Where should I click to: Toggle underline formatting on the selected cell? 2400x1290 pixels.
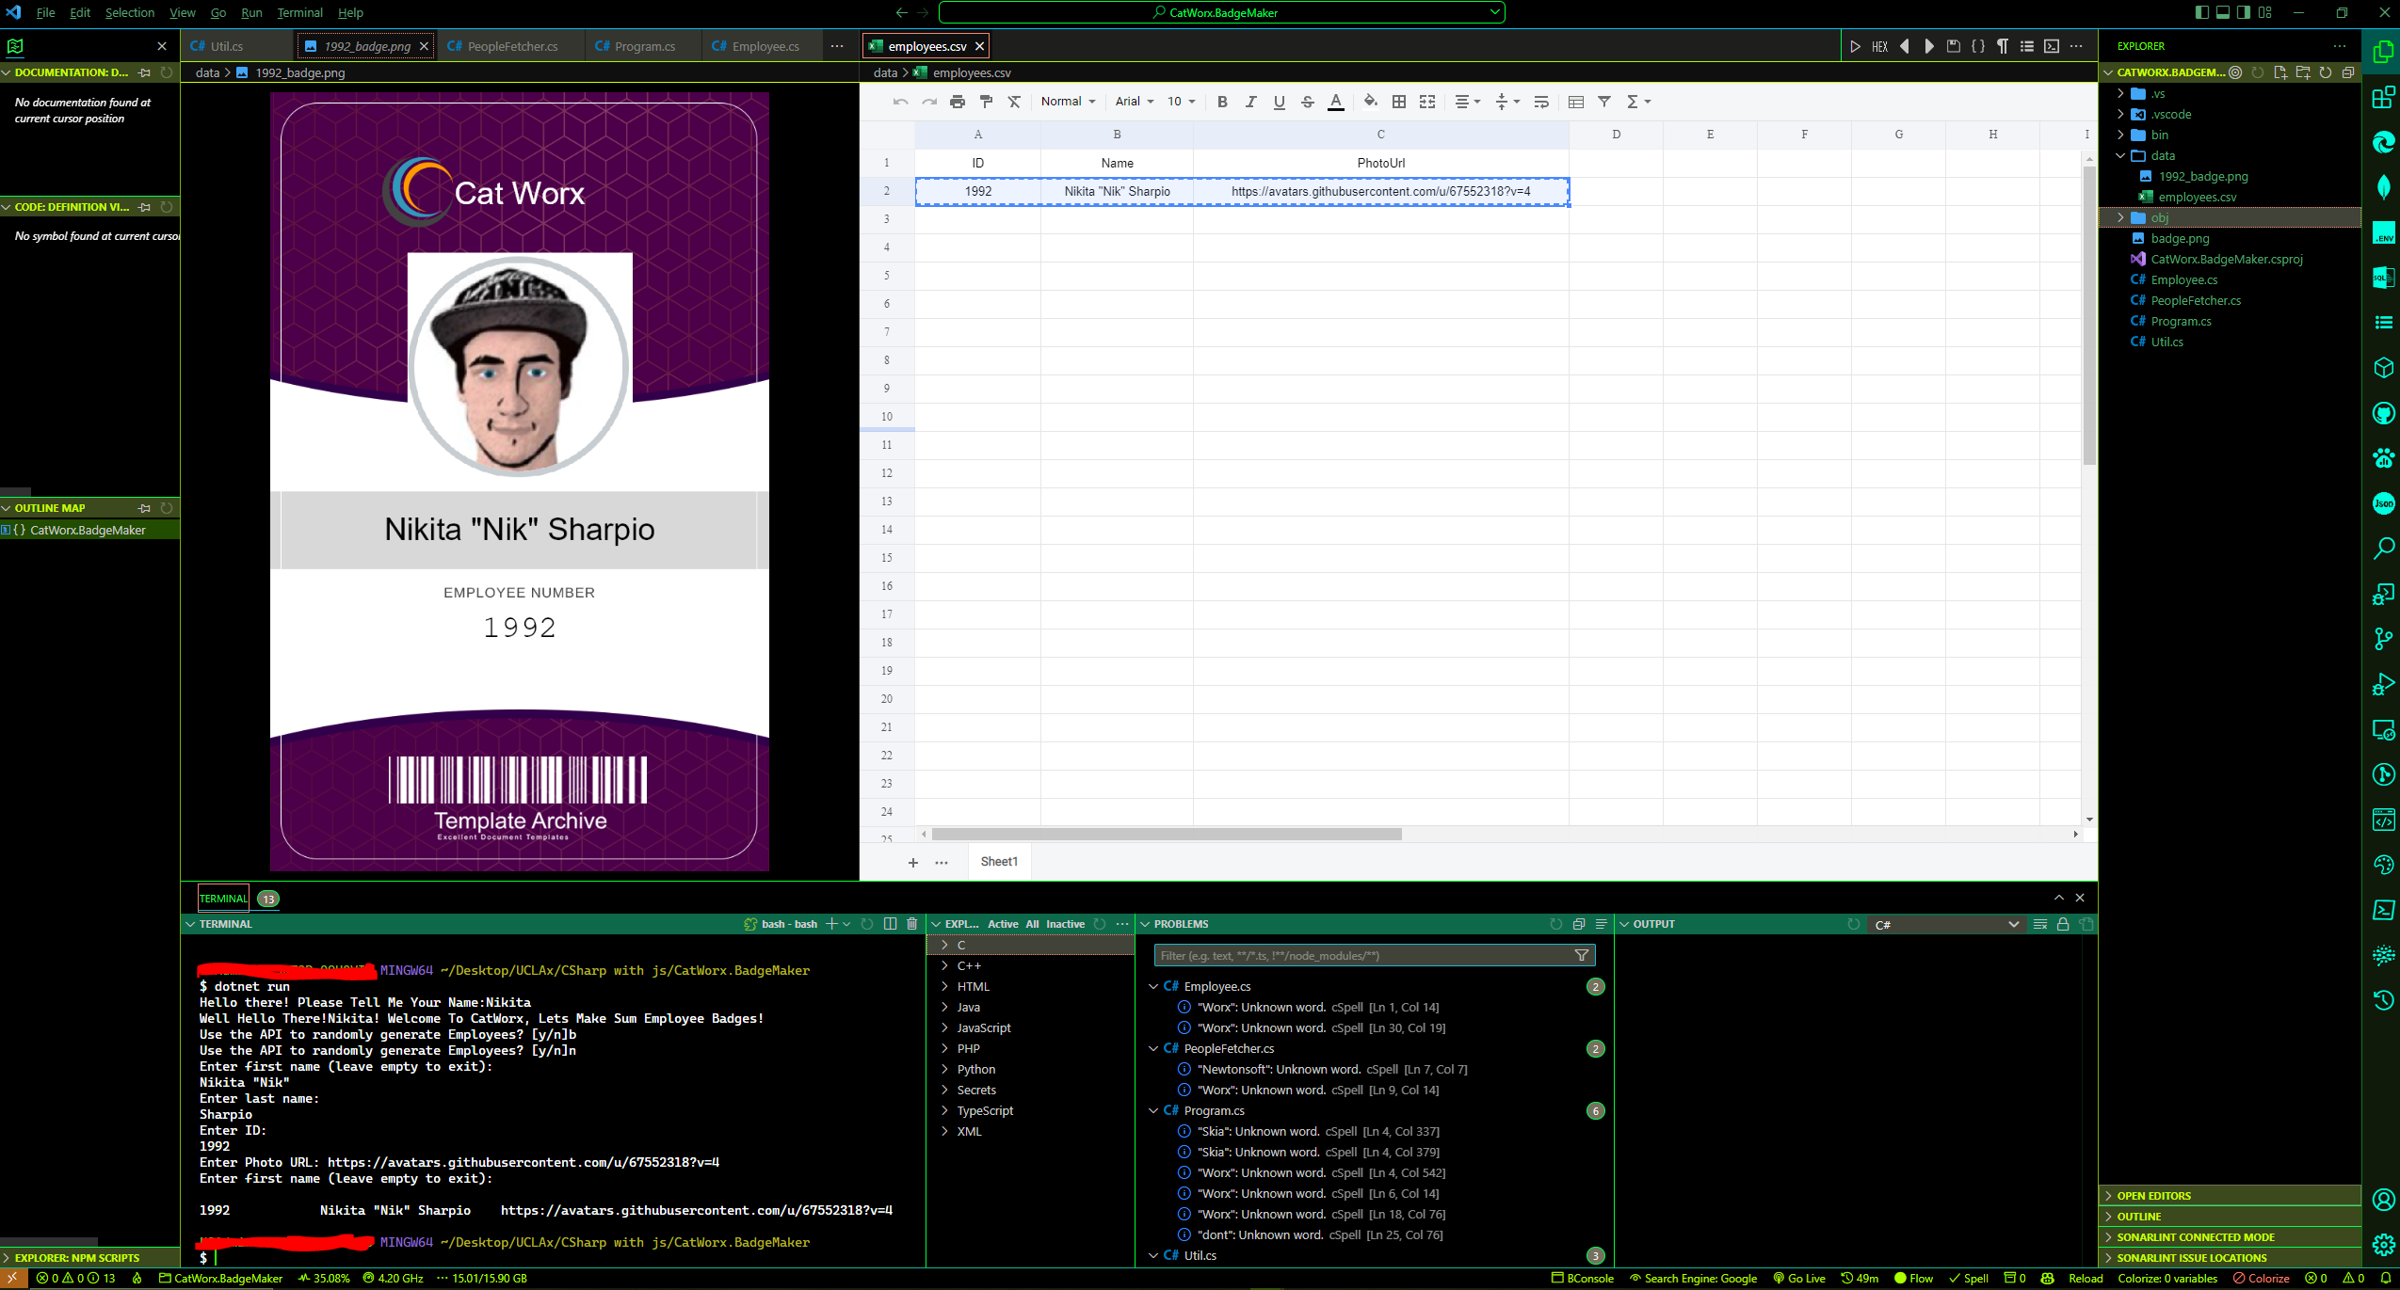click(x=1278, y=102)
